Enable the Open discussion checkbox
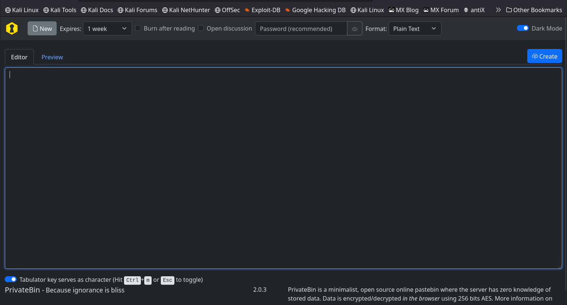Viewport: 567px width, 305px height. (201, 28)
